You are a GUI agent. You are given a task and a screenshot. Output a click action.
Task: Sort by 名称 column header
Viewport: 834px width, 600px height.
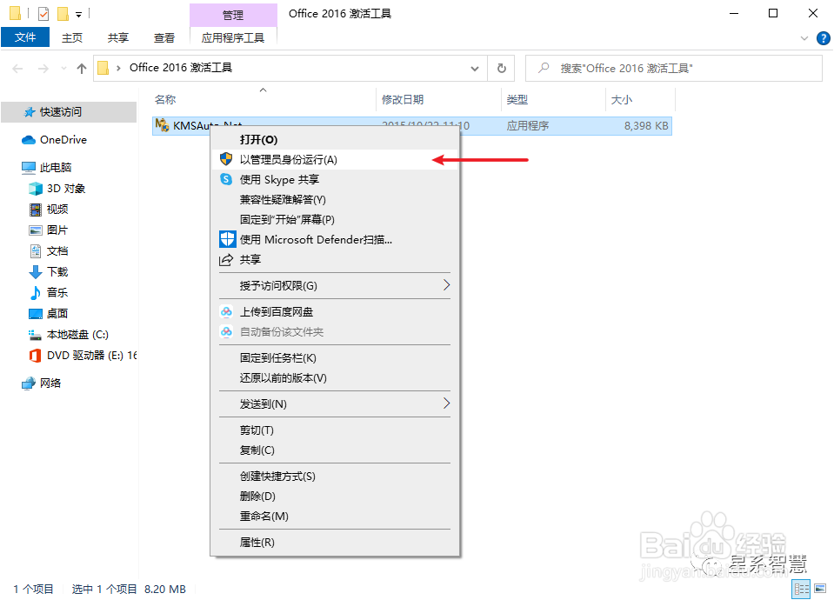point(264,99)
